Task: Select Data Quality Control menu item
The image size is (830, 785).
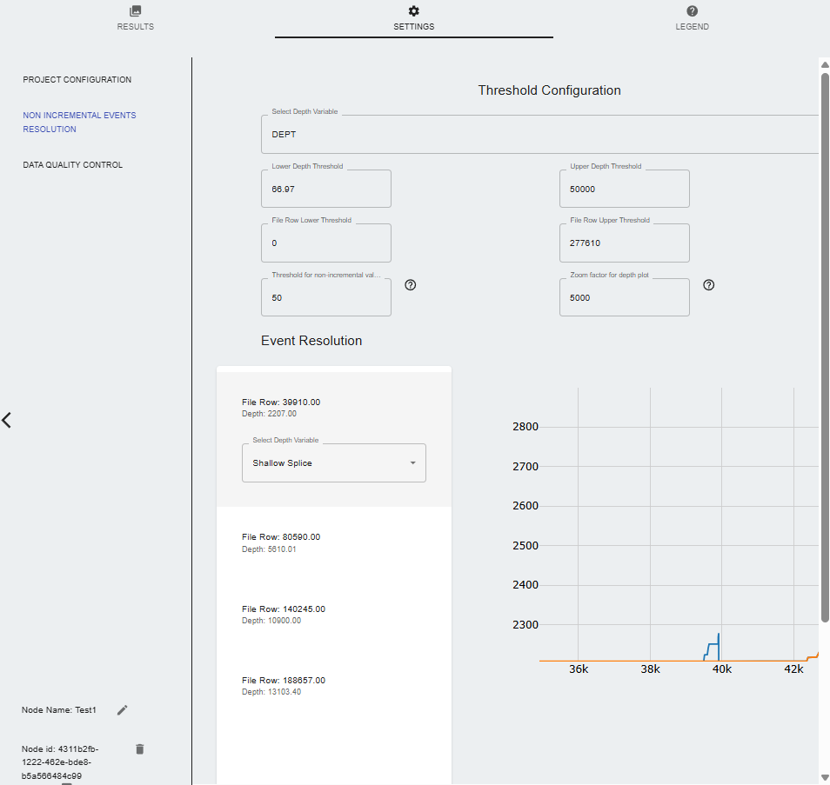Action: pyautogui.click(x=73, y=165)
